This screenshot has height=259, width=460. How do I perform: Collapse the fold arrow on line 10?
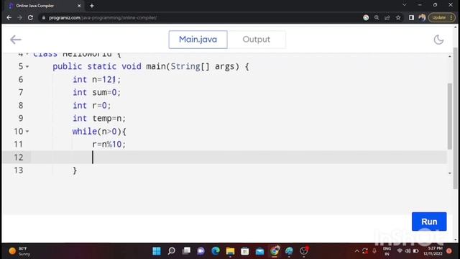click(x=27, y=131)
